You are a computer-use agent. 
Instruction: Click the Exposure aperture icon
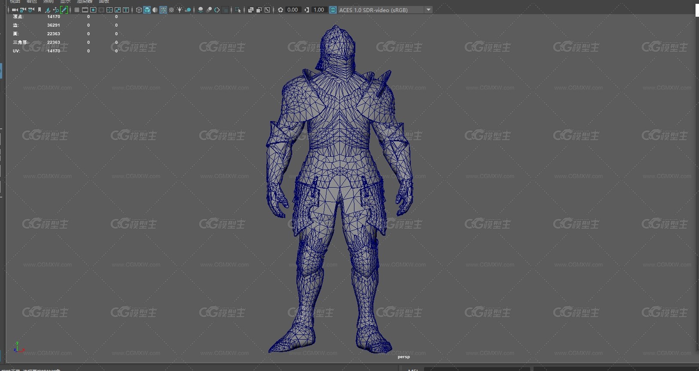coord(280,10)
